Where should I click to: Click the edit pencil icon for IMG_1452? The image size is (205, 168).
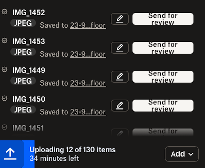pos(120,19)
